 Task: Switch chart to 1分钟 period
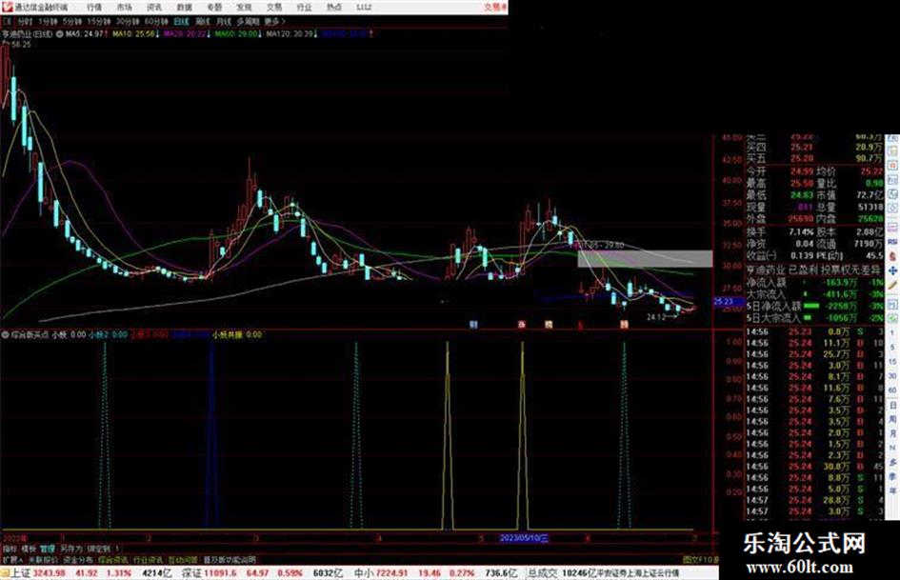(48, 22)
